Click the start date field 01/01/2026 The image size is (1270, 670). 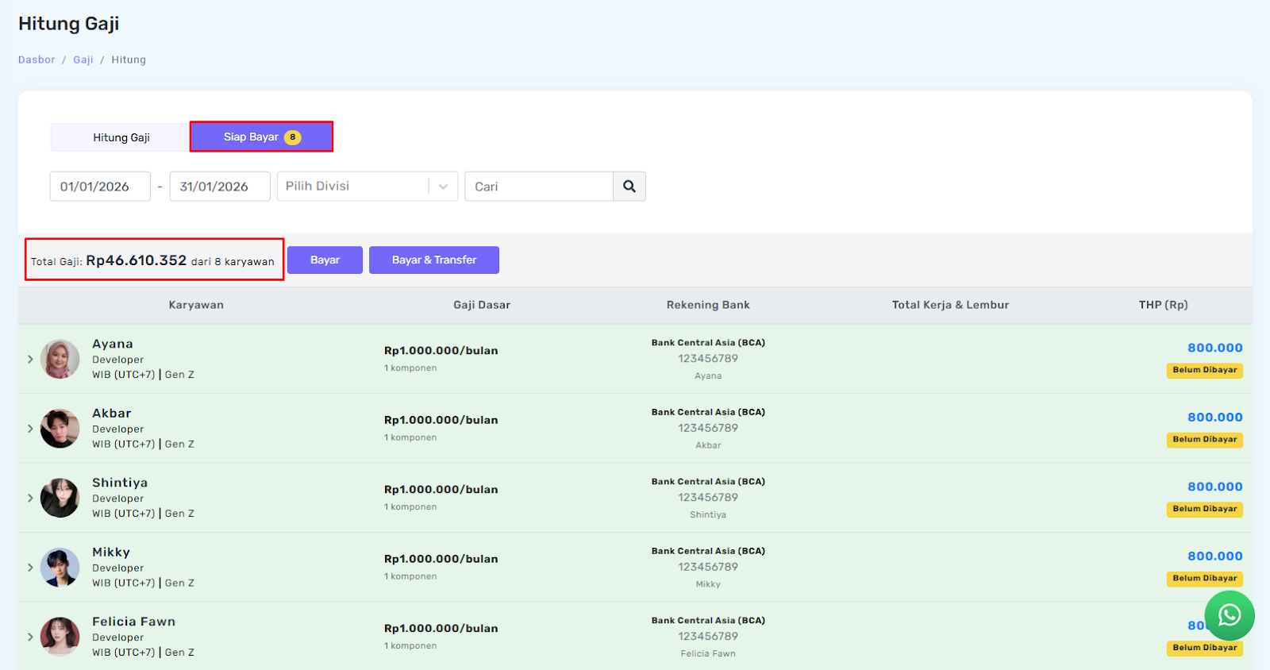[100, 187]
